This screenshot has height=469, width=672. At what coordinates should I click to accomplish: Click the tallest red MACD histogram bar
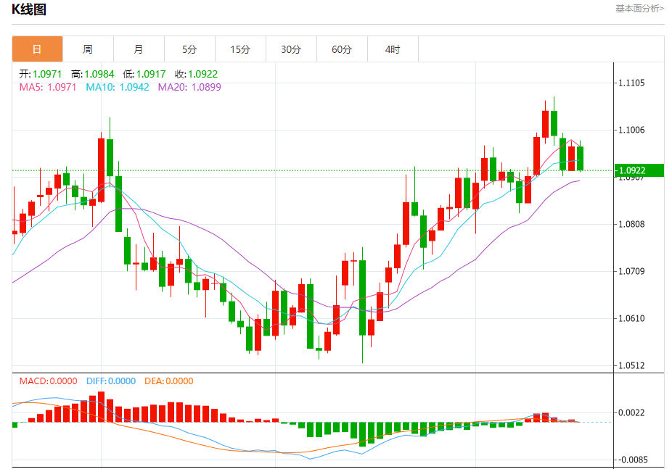101,407
